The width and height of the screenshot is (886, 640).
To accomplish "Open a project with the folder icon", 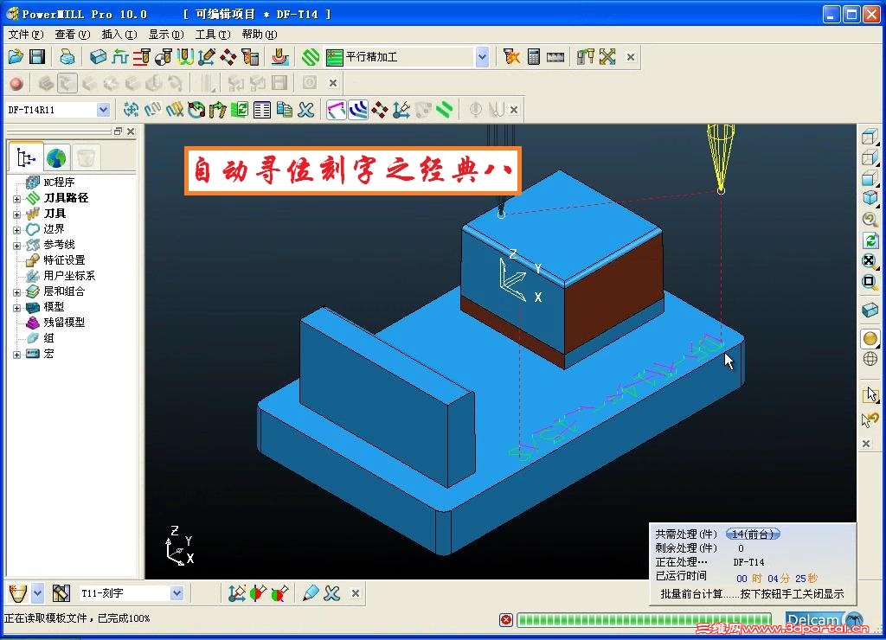I will 16,56.
